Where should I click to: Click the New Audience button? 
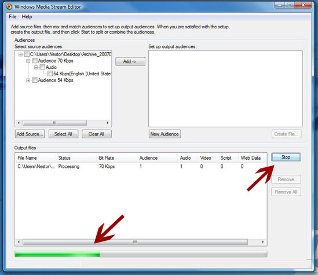point(165,134)
